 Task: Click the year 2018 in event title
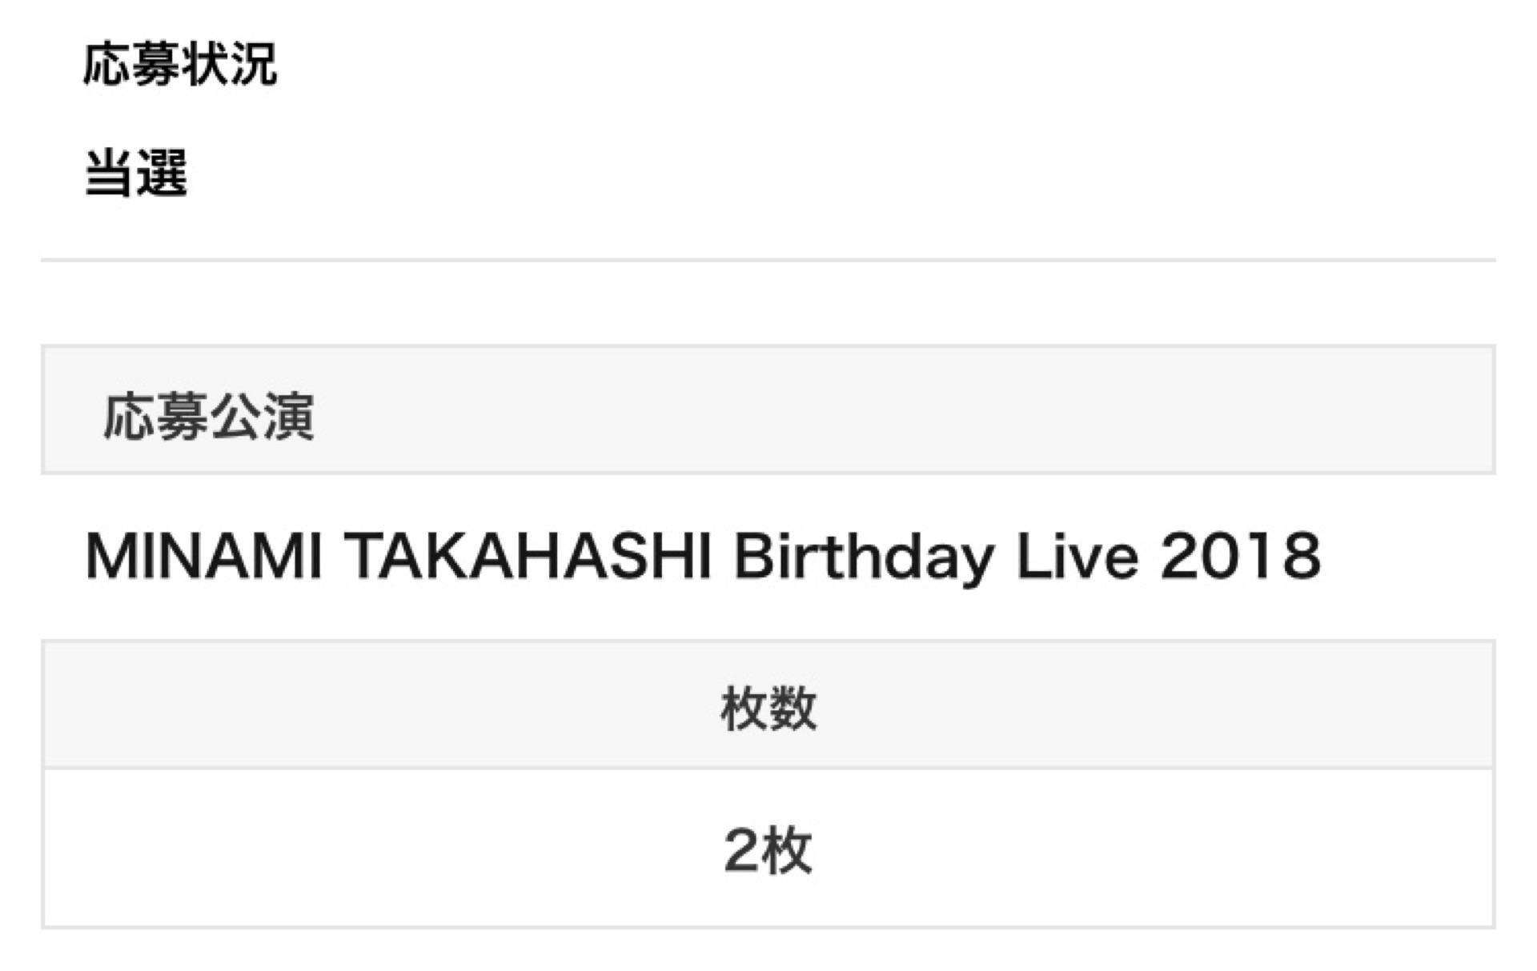pyautogui.click(x=1241, y=556)
